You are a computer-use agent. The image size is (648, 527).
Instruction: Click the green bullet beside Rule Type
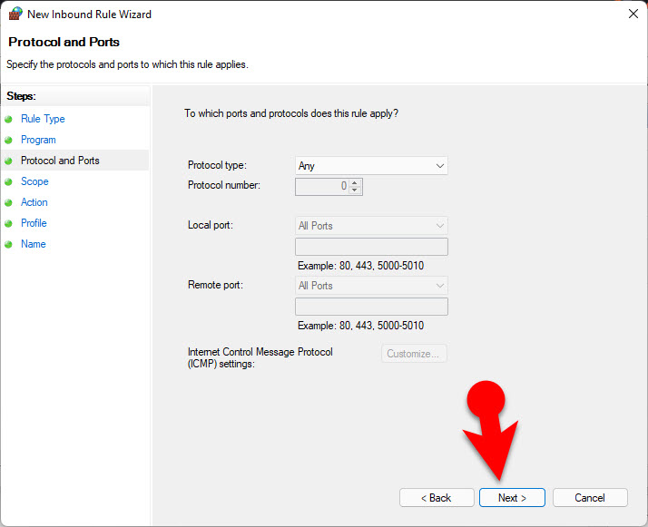(x=8, y=120)
